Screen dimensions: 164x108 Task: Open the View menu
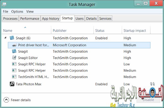click(x=30, y=12)
